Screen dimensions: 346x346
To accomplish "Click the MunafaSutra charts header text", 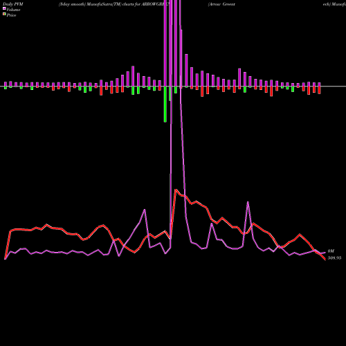I will 114,4.
